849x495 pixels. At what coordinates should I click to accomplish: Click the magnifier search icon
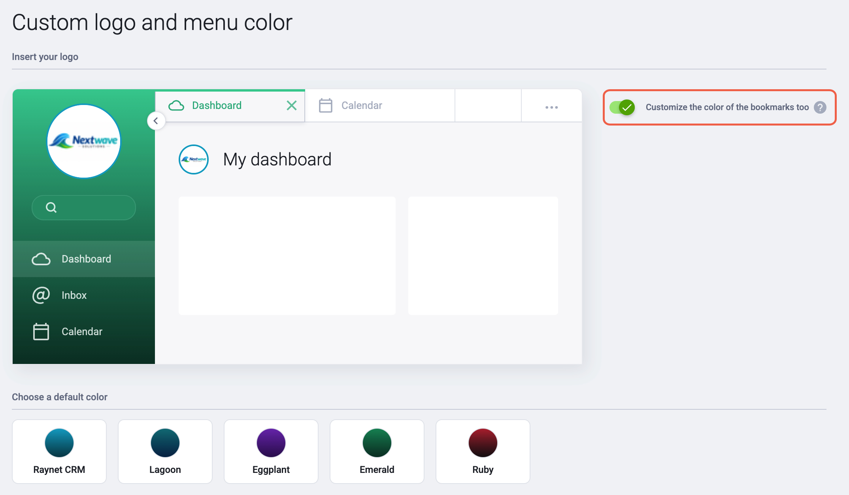pyautogui.click(x=51, y=207)
